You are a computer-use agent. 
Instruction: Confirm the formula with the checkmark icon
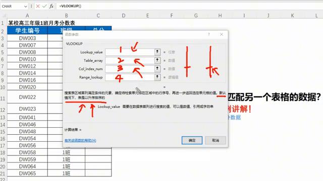[x=44, y=6]
